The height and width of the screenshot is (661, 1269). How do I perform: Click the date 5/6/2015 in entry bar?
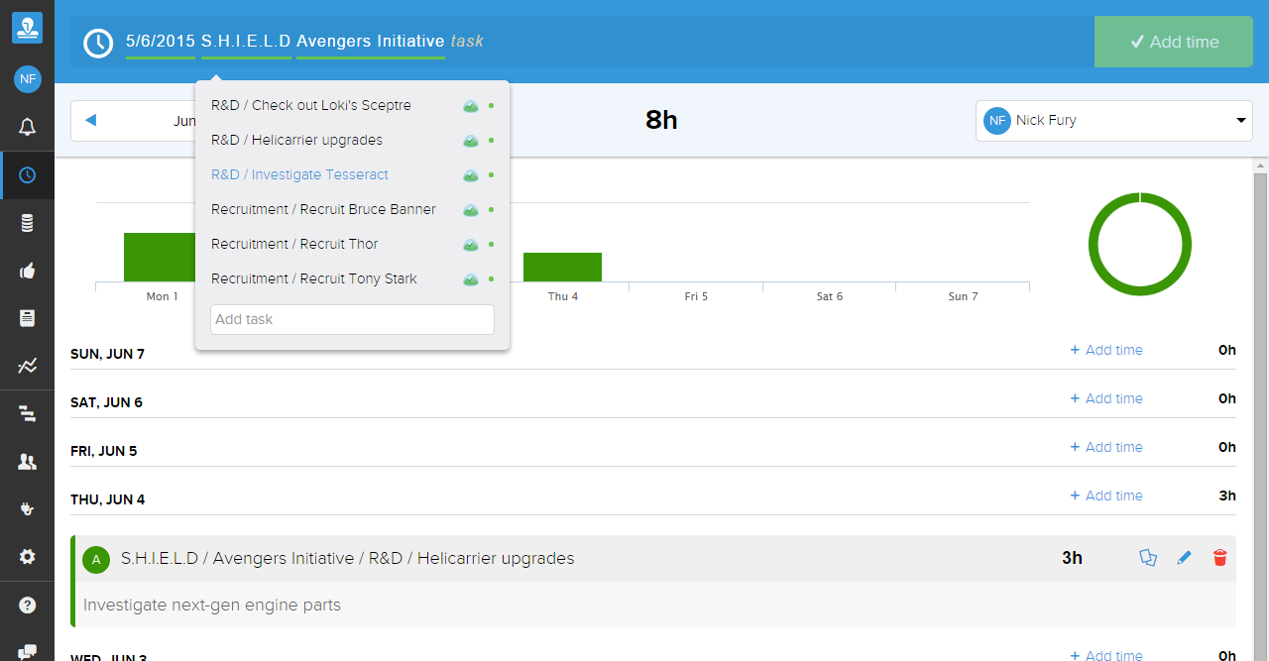(x=161, y=42)
